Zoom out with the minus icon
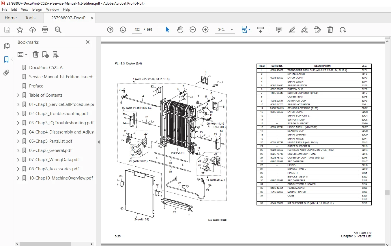 tap(193, 30)
